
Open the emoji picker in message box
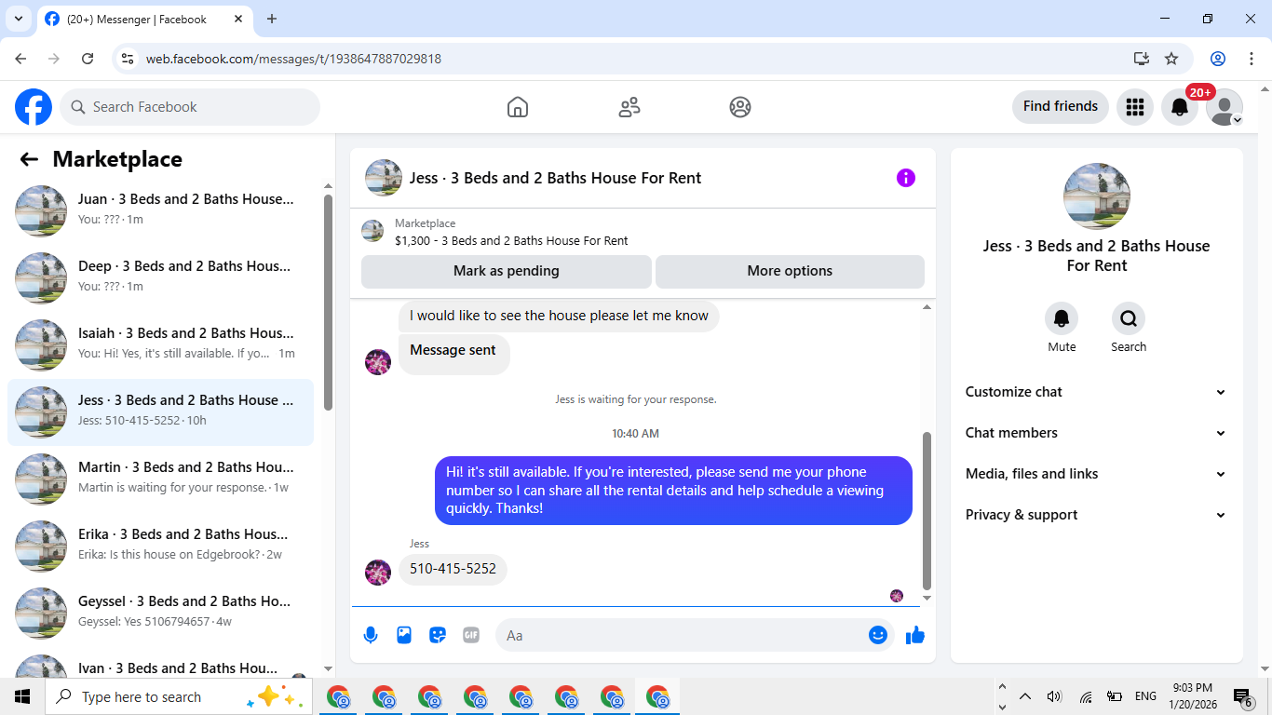click(877, 635)
